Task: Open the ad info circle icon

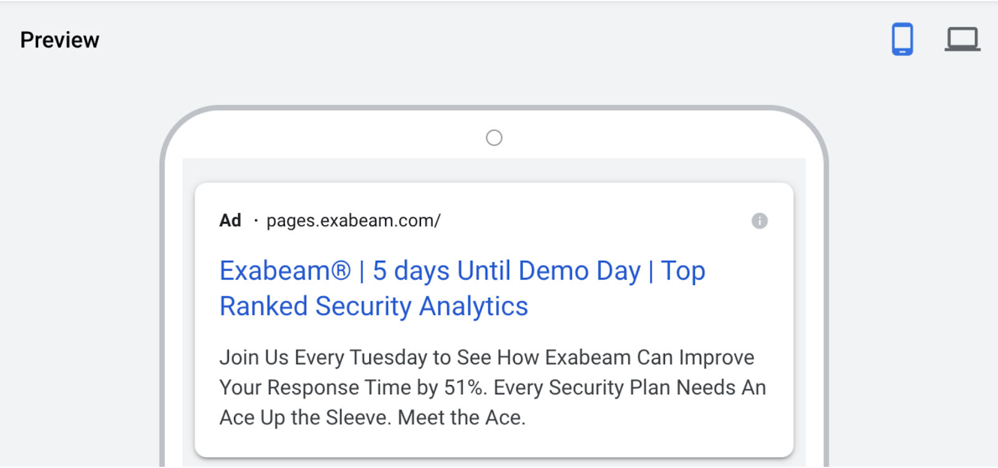Action: click(x=759, y=221)
